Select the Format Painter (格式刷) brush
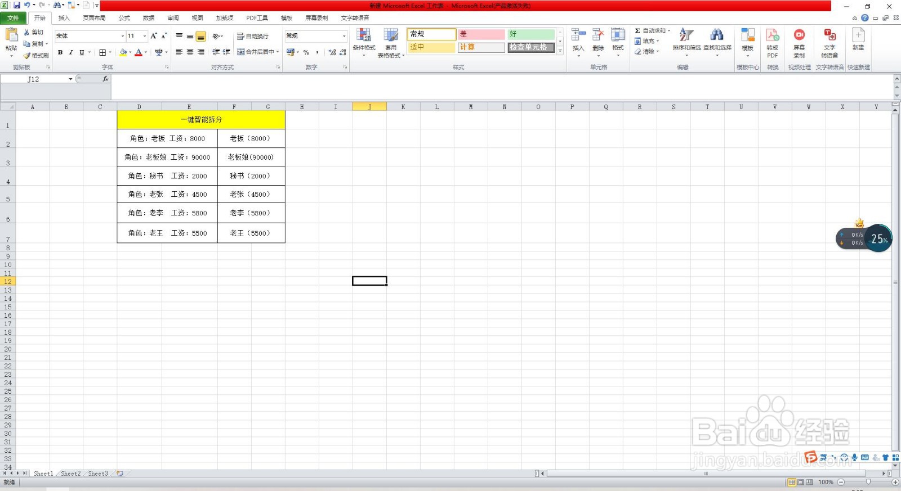The image size is (901, 491). [x=36, y=55]
